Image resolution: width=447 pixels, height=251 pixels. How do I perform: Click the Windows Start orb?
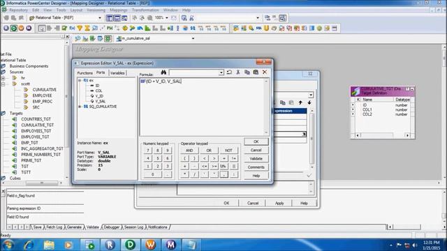pos(8,245)
